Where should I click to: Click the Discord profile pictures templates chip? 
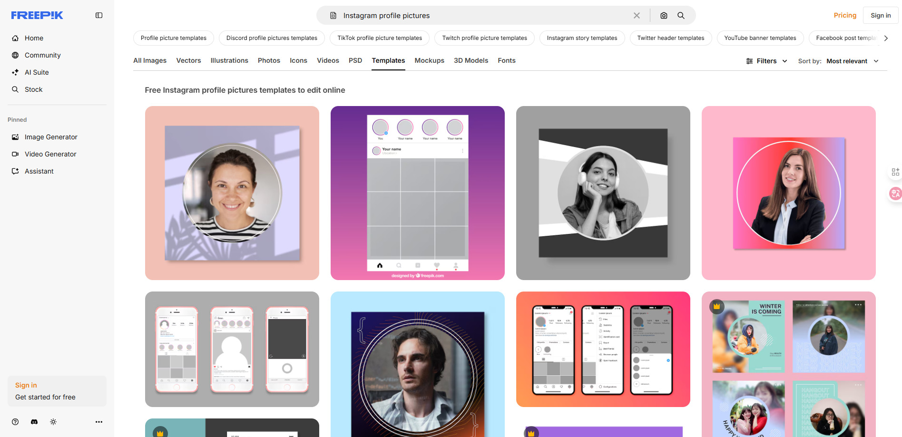[x=272, y=38]
